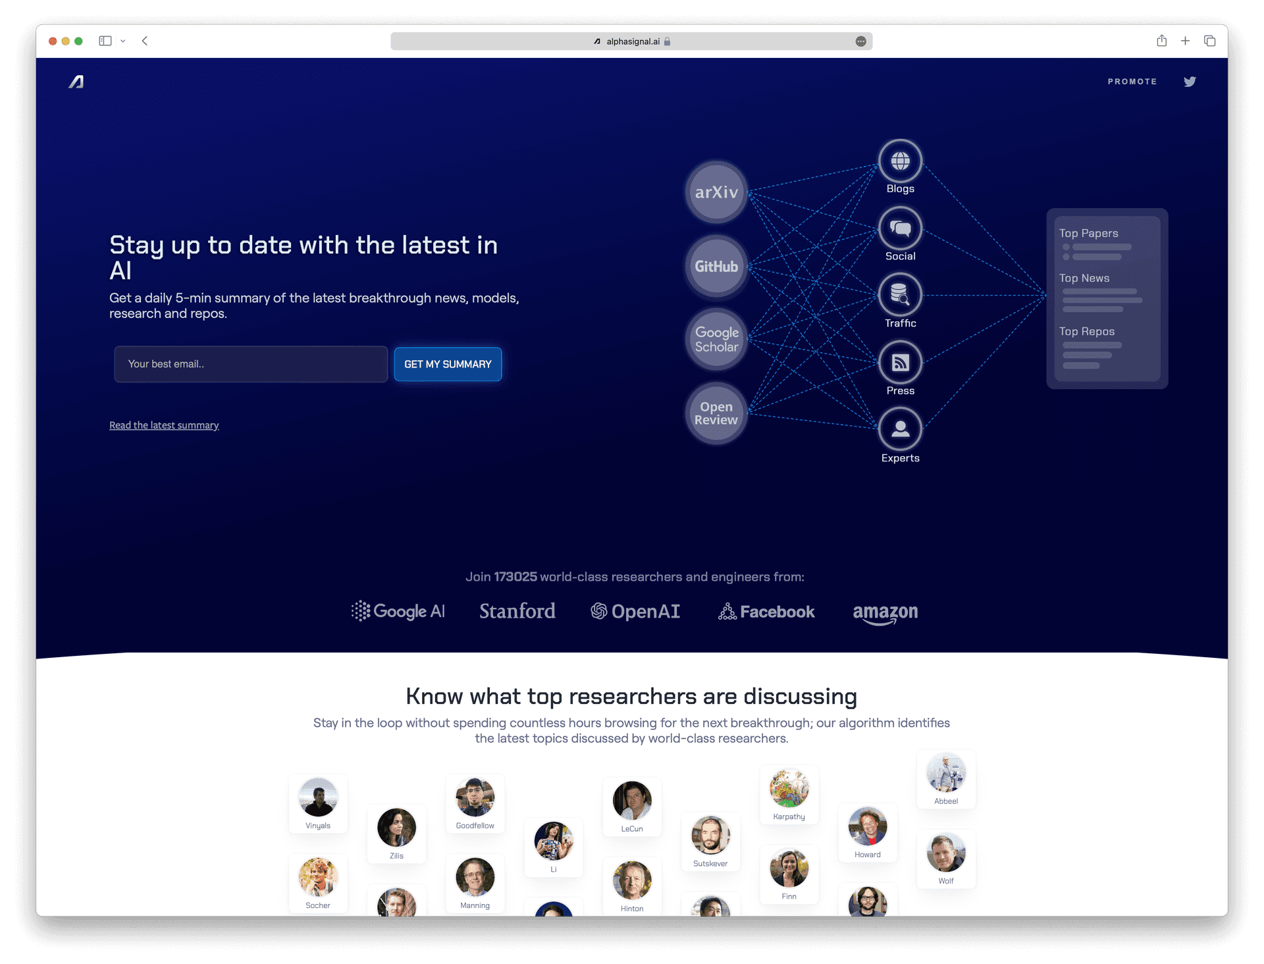The height and width of the screenshot is (964, 1264).
Task: Click the 'Your best email..' field
Action: tap(251, 364)
